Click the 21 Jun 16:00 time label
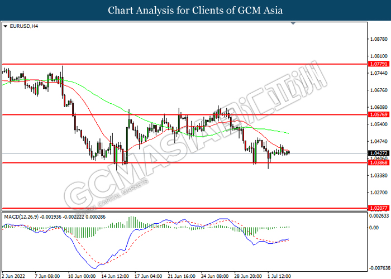This screenshot has width=391, height=279. coord(182,276)
